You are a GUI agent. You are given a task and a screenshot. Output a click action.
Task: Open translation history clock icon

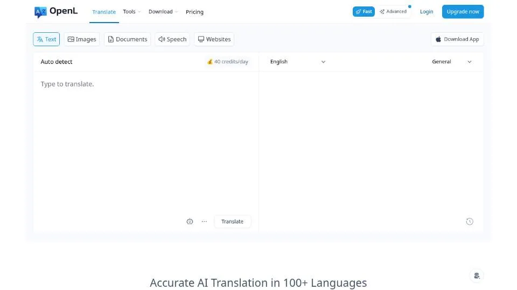470,221
